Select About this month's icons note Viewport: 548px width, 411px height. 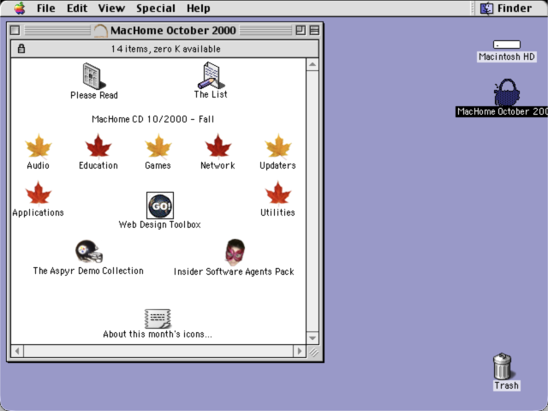point(158,319)
